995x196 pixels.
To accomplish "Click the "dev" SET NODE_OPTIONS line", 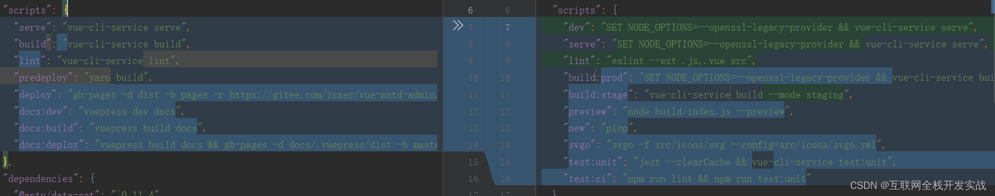I will [770, 27].
